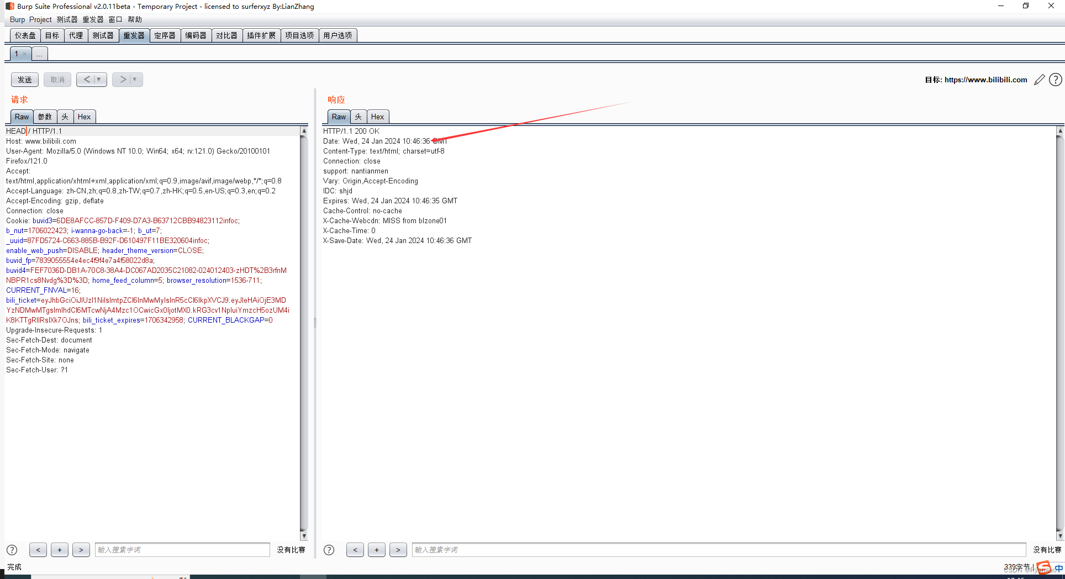Switch to the 测试器 main tab
This screenshot has width=1065, height=579.
coord(103,35)
